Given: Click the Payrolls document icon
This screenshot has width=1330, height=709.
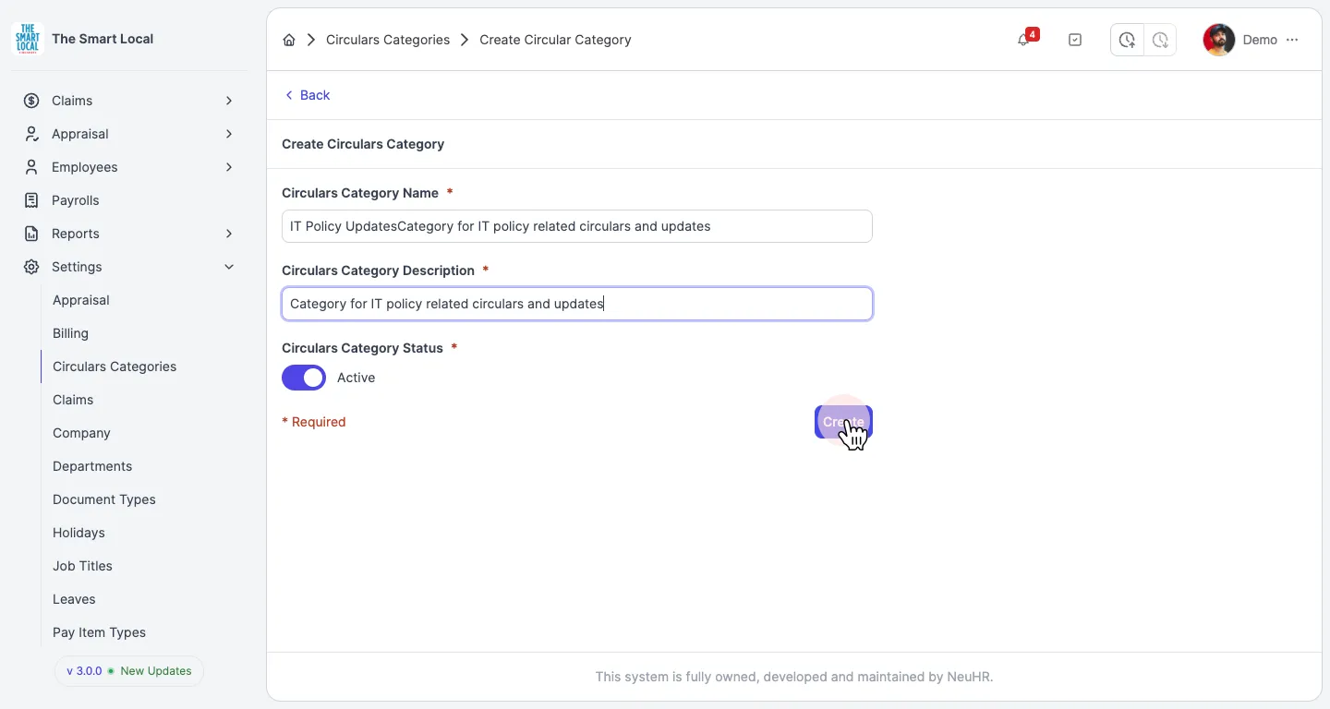Looking at the screenshot, I should tap(31, 200).
